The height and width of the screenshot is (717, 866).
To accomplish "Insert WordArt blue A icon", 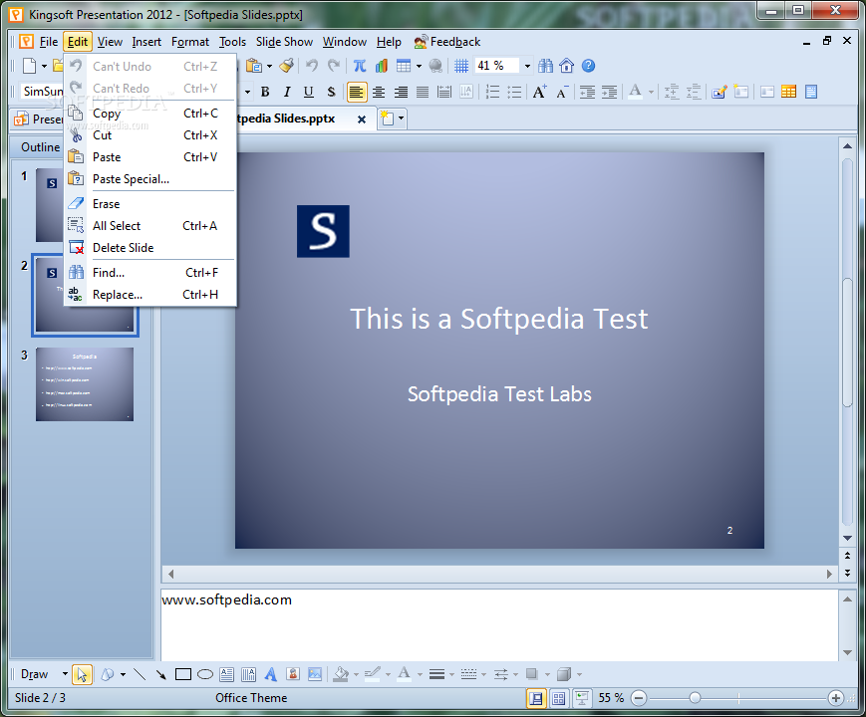I will tap(271, 674).
